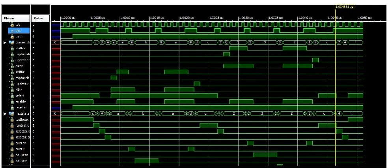Click the nextstate bus icon
This screenshot has width=390, height=168.
tap(11, 114)
